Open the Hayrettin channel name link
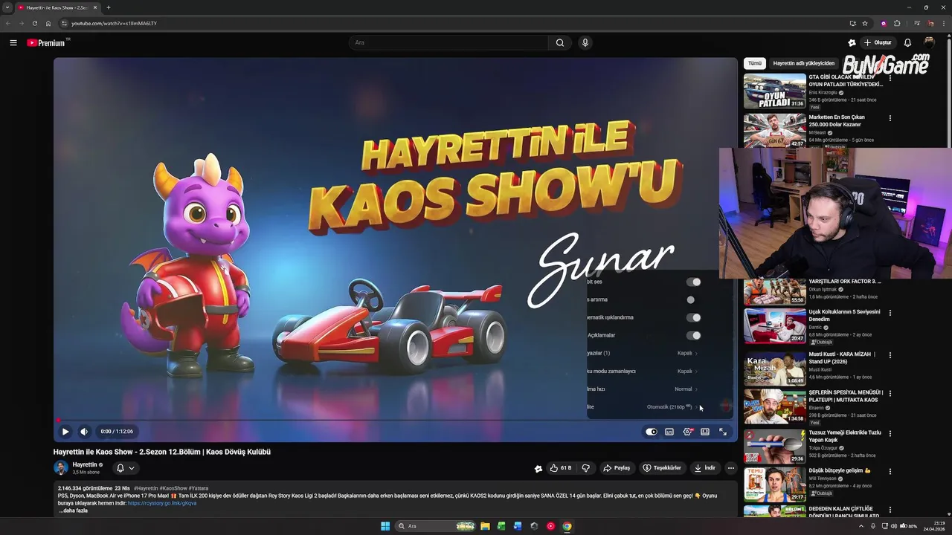This screenshot has width=952, height=535. (85, 464)
